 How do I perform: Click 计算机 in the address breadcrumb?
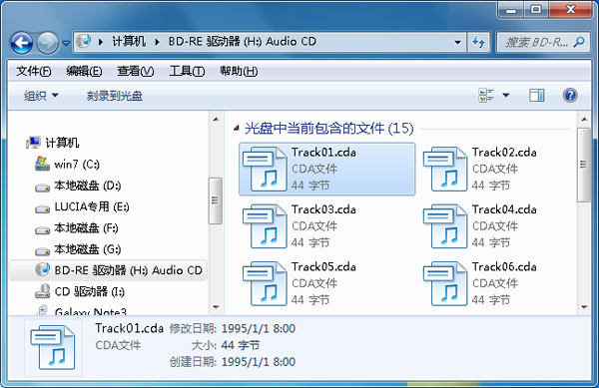129,41
